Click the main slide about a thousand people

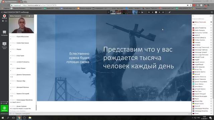click(114, 58)
